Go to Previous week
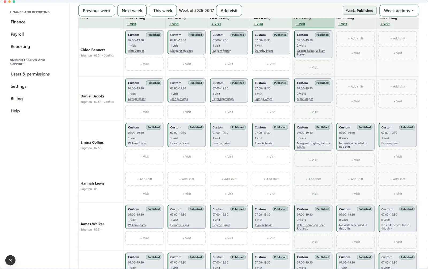This screenshot has height=269, width=428. [x=97, y=11]
